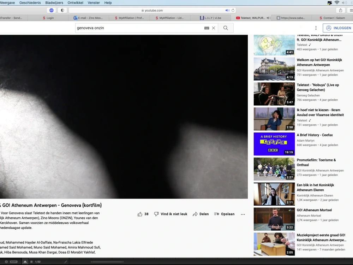This screenshot has width=353, height=265.
Task: Mute the Teletext tab speaker icon
Action: point(268,18)
